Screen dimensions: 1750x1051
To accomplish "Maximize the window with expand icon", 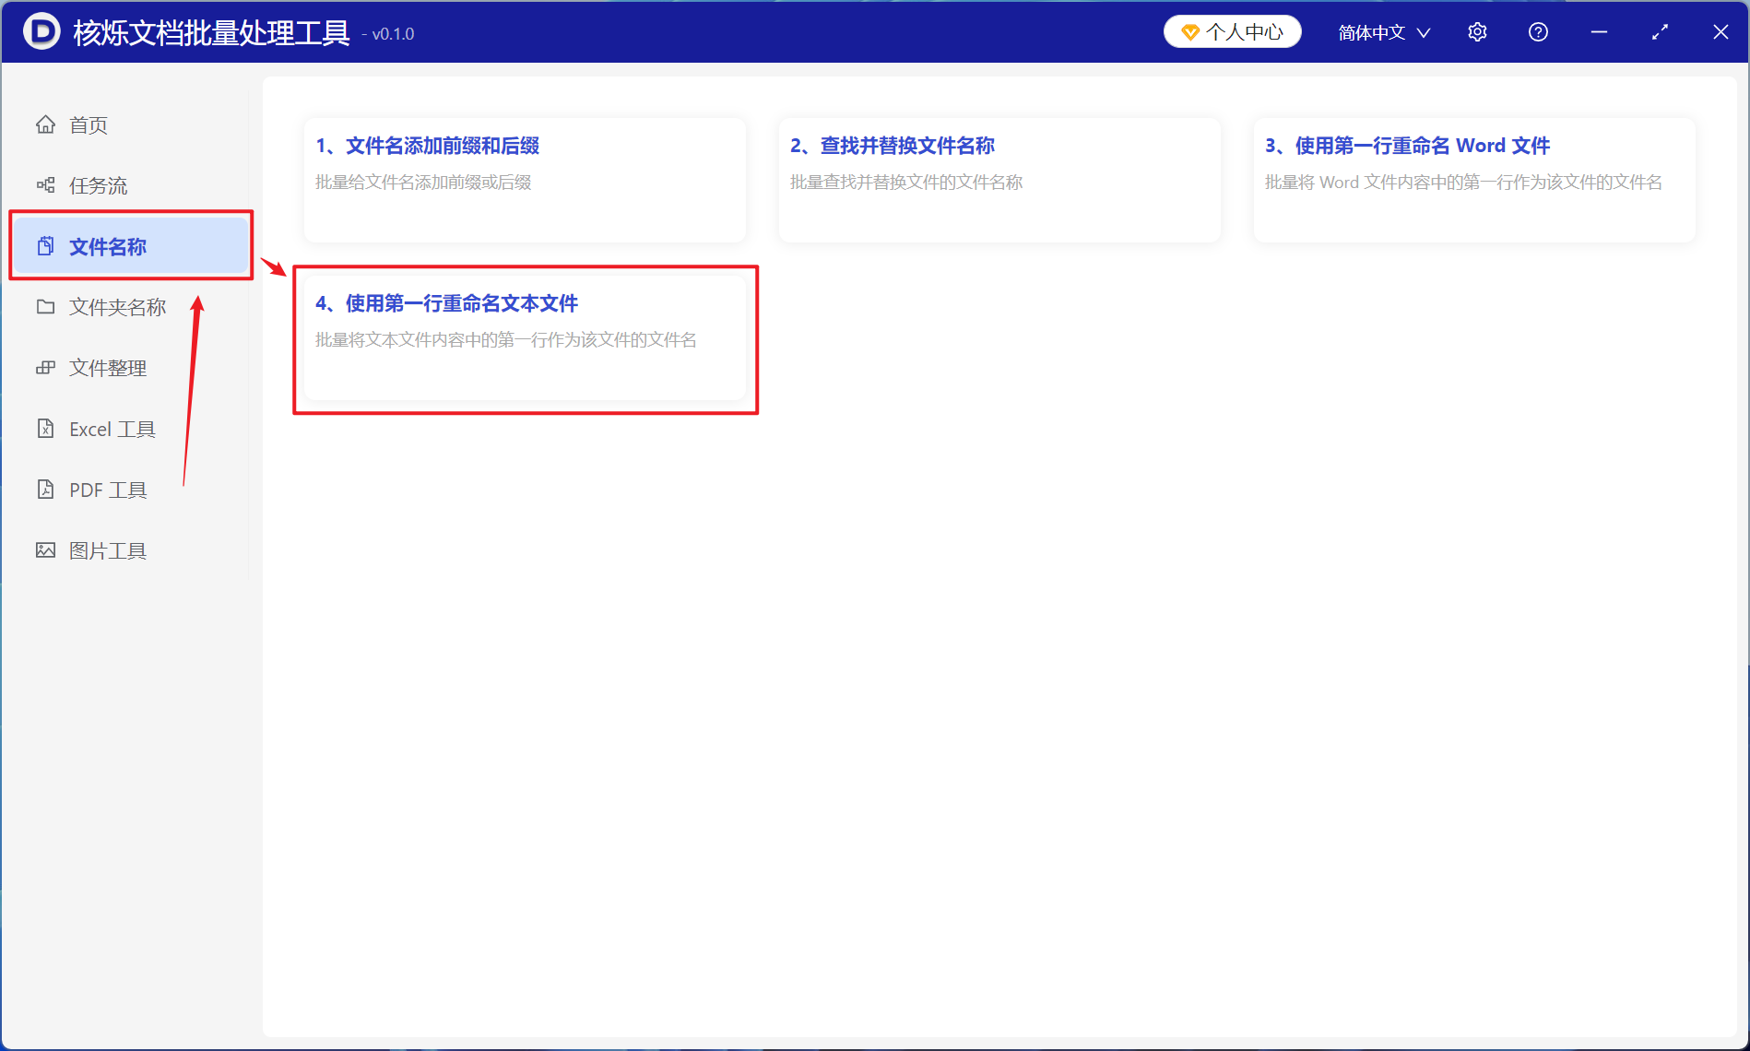I will (1660, 32).
